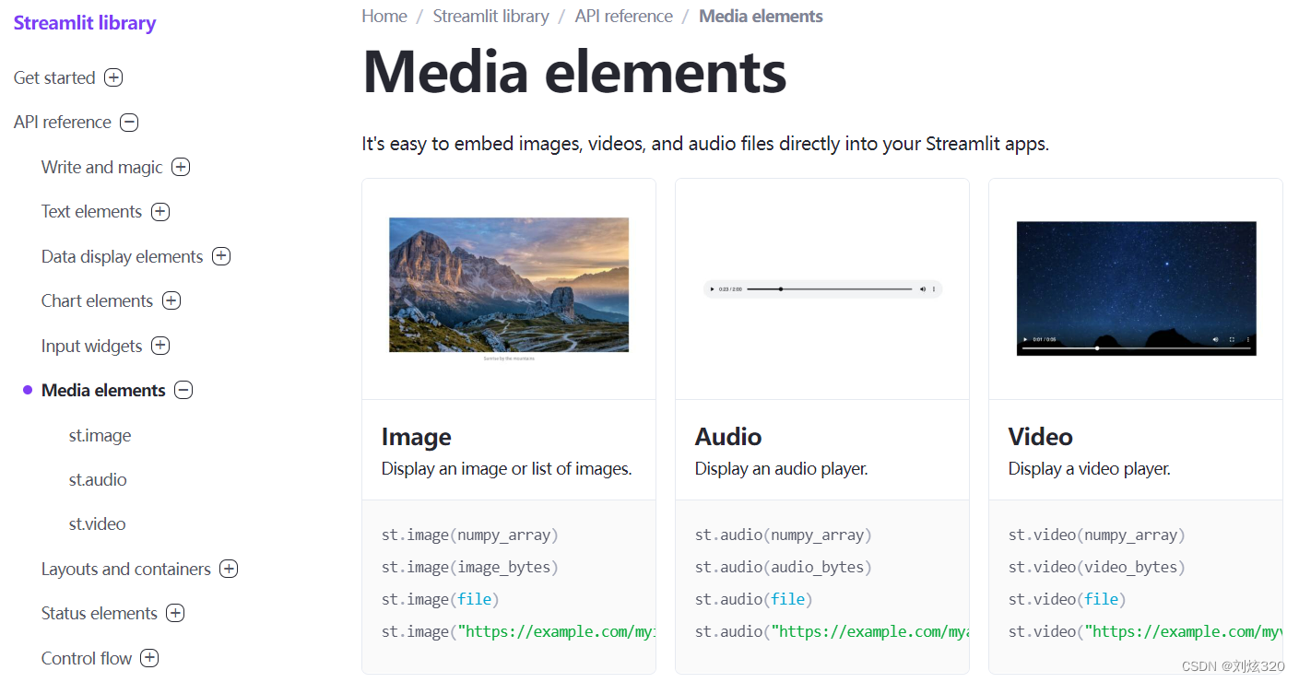The height and width of the screenshot is (682, 1299).
Task: Open API reference in sidebar
Action: [63, 122]
